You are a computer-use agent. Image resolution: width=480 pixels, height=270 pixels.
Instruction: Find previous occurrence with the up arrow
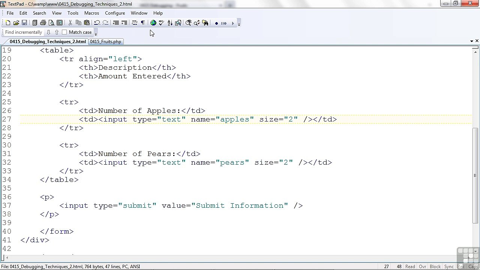(x=57, y=32)
